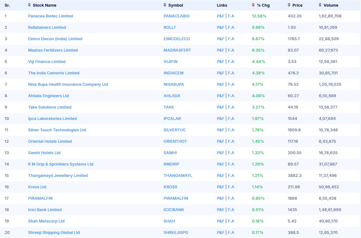Screen dimensions: 361x238
Task: Click the NIVABUPA symbol link
Action: click(x=174, y=85)
